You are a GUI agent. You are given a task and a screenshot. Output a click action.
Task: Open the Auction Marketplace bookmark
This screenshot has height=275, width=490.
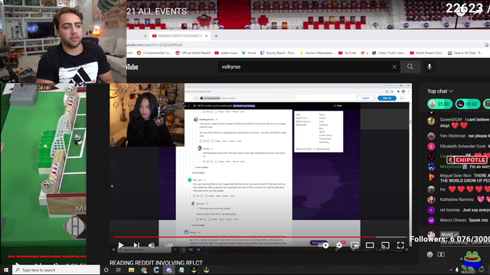pyautogui.click(x=317, y=53)
